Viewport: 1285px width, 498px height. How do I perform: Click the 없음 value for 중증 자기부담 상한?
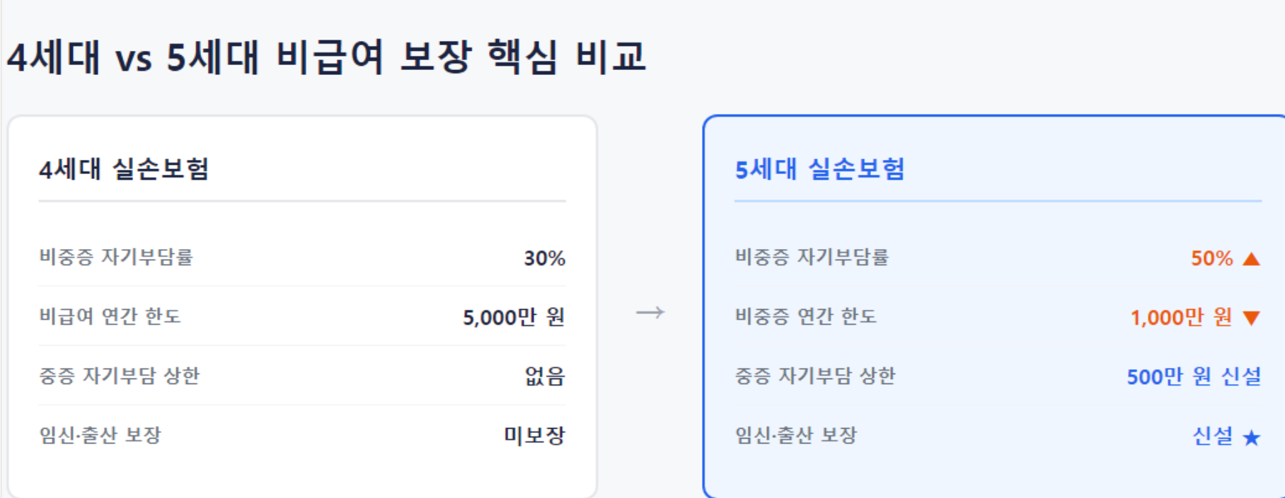pos(545,376)
